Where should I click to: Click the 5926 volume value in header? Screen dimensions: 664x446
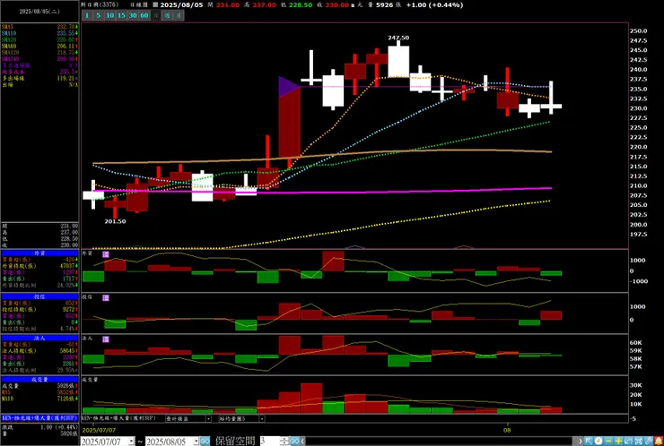point(385,4)
